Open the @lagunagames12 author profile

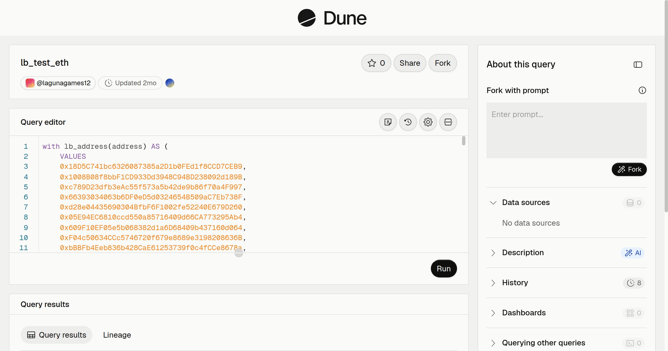click(x=58, y=83)
